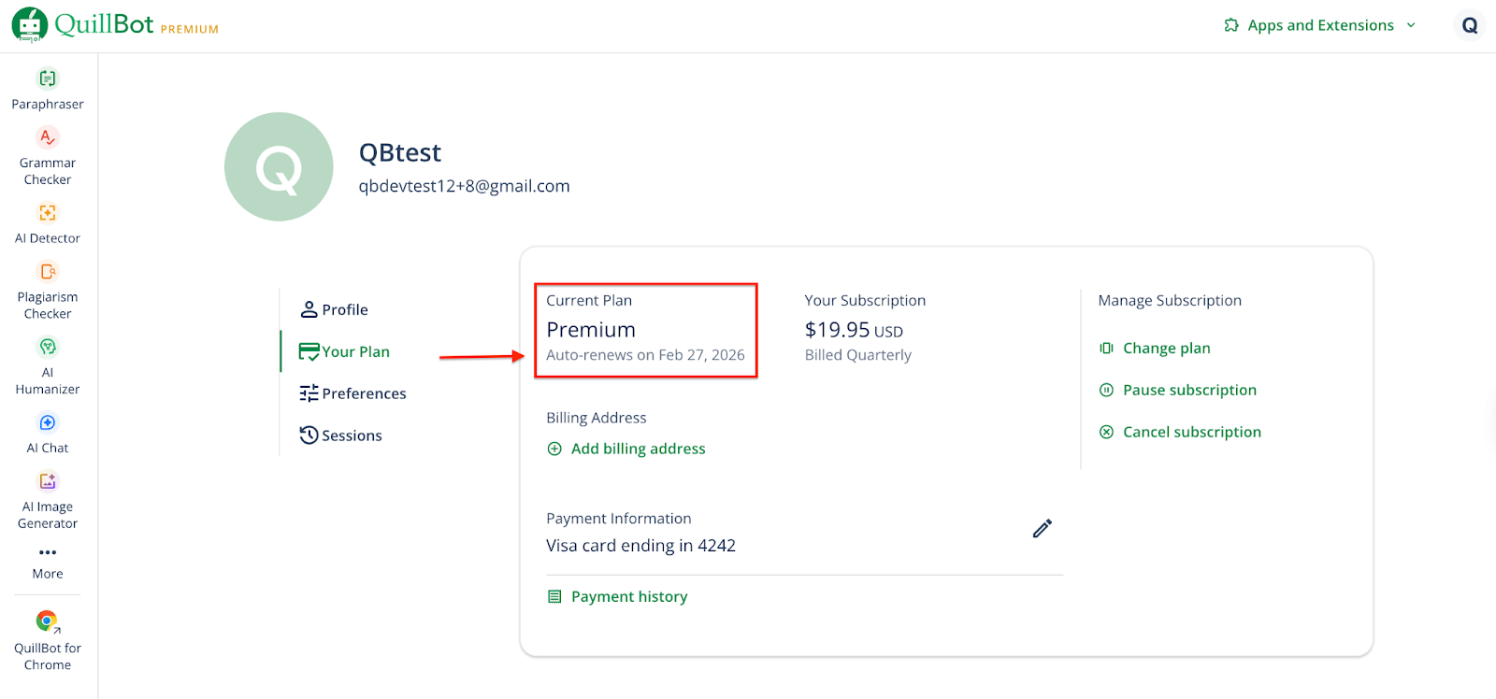Image resolution: width=1496 pixels, height=699 pixels.
Task: Click Cancel subscription
Action: click(1191, 433)
